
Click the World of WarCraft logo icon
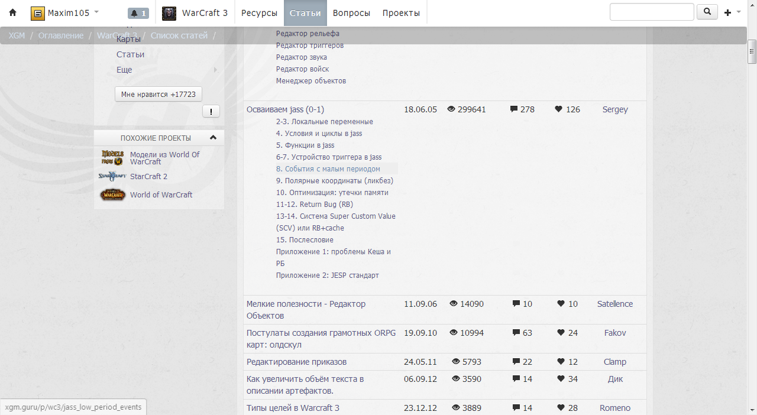coord(112,194)
